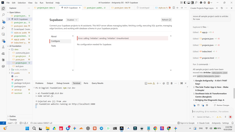Open the Extensions view in activity bar
Screen dimensions: 235x132
tap(3, 41)
